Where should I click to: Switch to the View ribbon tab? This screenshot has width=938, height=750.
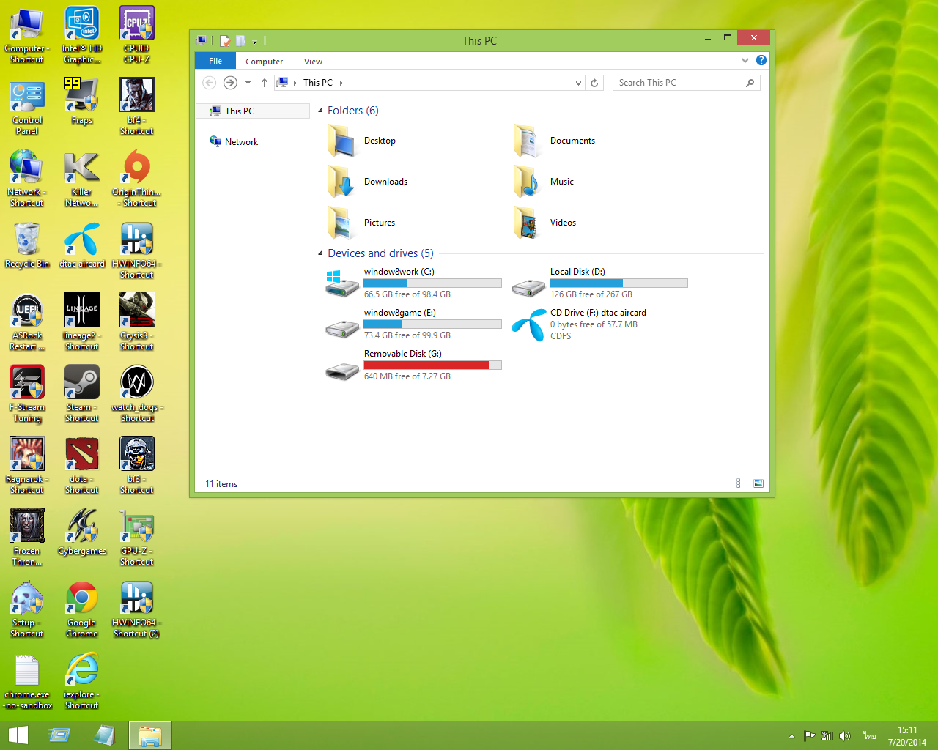[x=313, y=62]
